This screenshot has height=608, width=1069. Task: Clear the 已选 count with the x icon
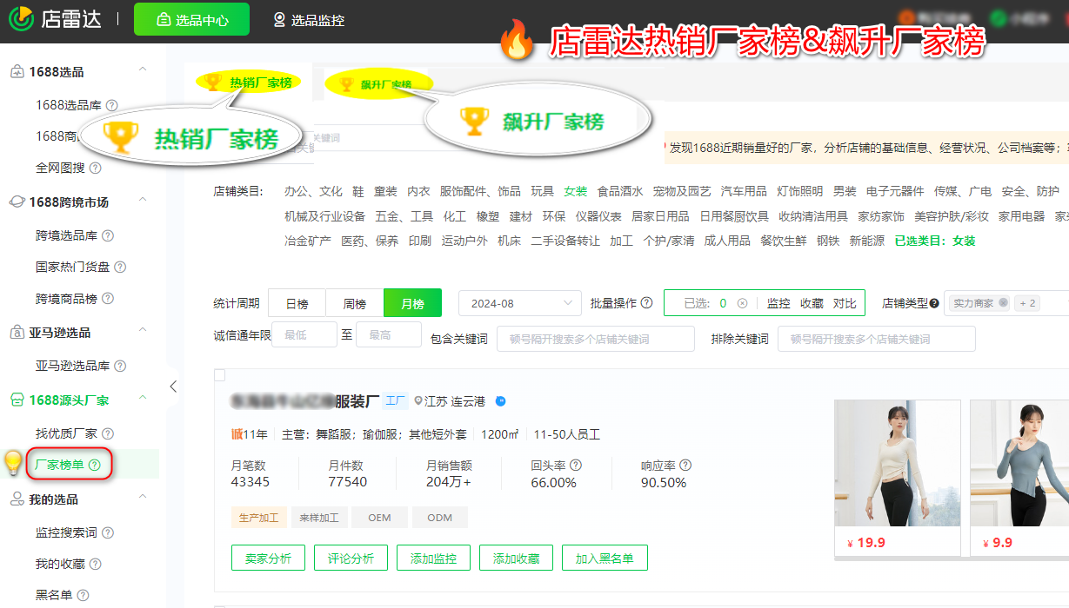point(742,303)
